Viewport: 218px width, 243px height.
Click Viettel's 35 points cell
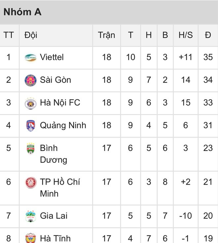208,57
